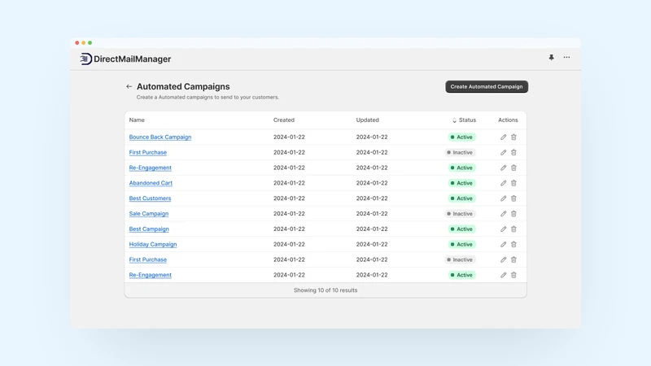Click Created date of Bounce Back Campaign

(x=289, y=137)
